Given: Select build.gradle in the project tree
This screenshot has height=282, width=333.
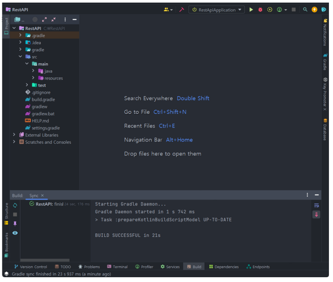Looking at the screenshot, I should click(x=43, y=100).
